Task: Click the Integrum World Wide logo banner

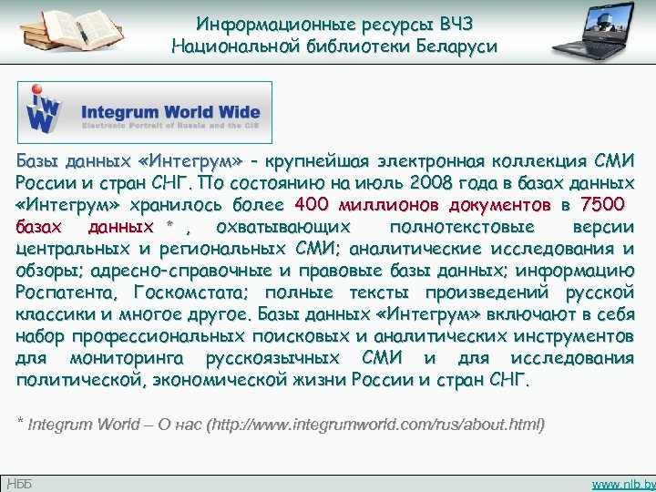Action: [x=145, y=113]
